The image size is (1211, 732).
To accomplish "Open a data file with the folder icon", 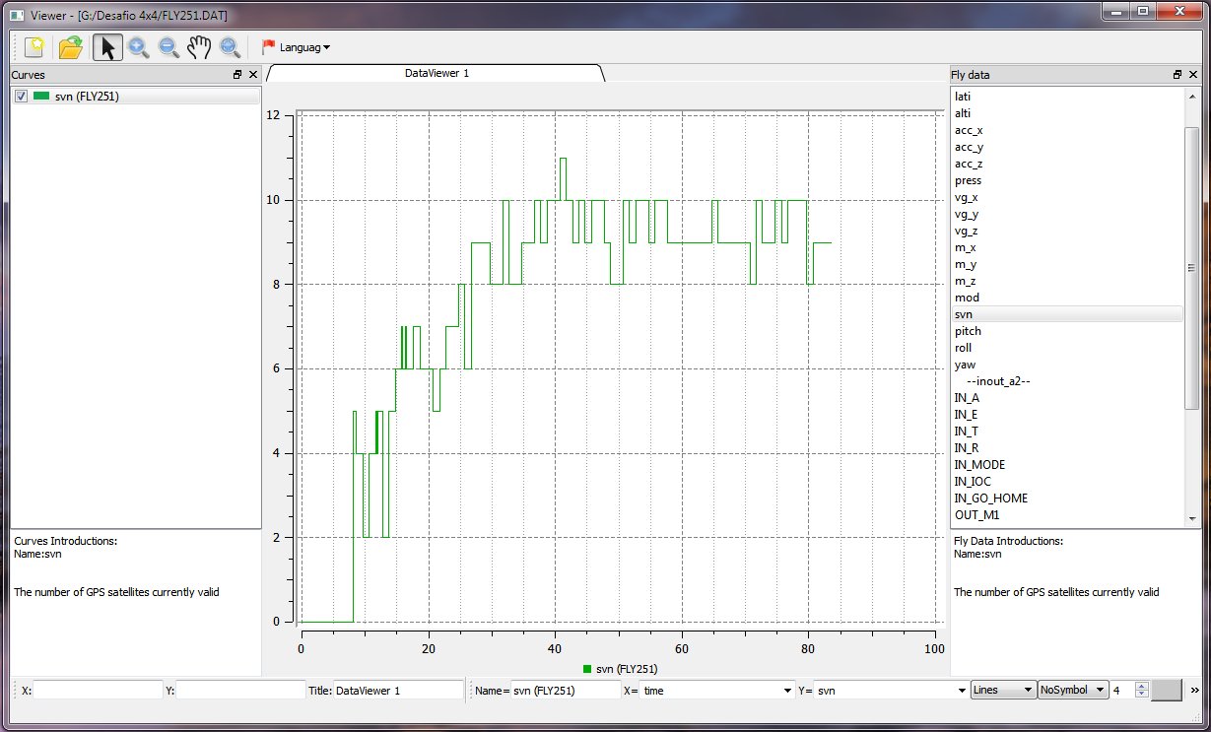I will [x=70, y=47].
